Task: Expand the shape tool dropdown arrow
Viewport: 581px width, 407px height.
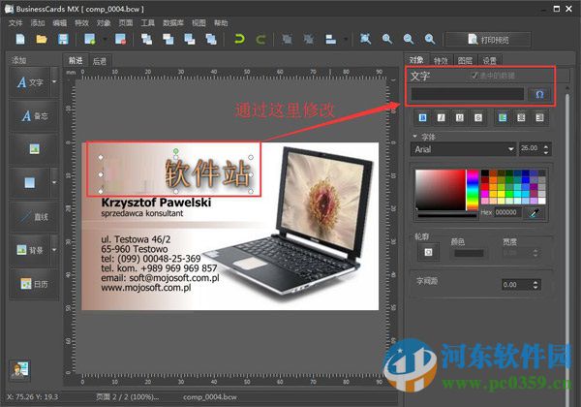Action: tap(54, 182)
